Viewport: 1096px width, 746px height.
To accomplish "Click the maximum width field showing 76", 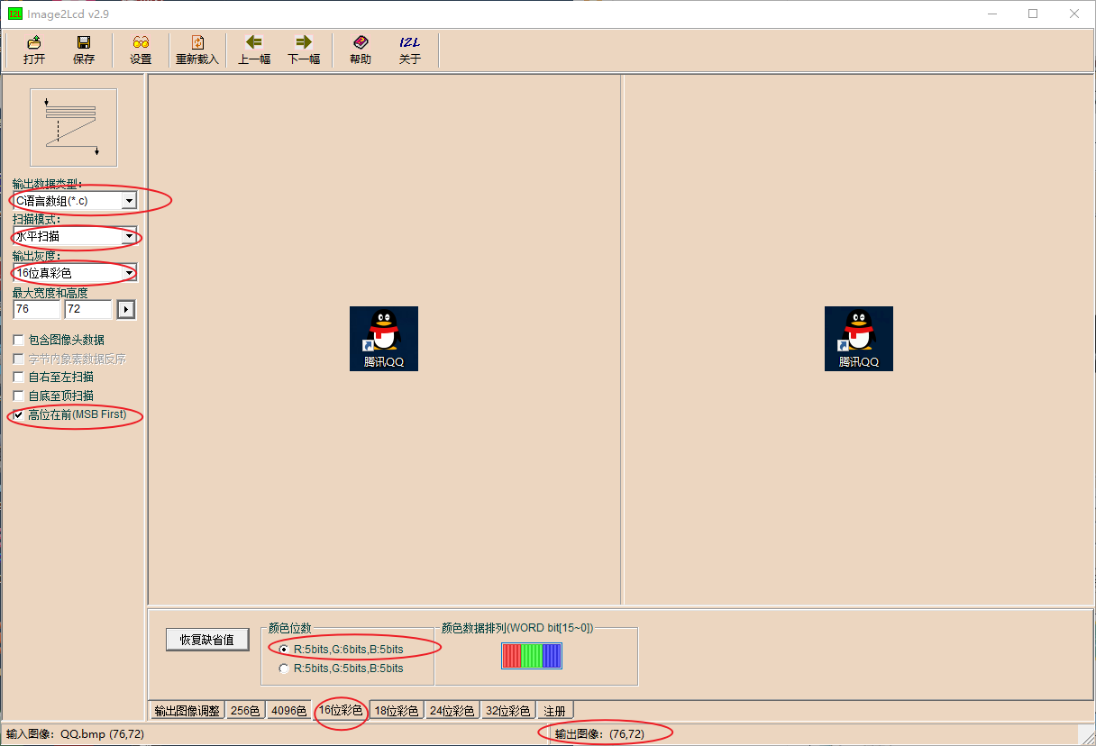I will (37, 309).
